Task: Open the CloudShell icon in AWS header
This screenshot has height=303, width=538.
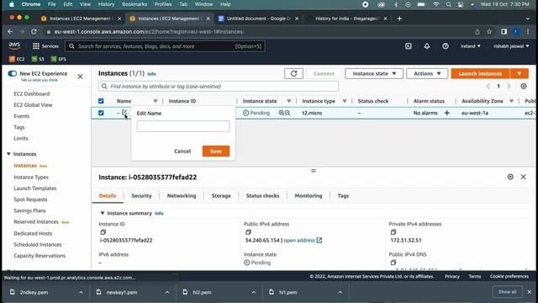Action: click(x=409, y=46)
